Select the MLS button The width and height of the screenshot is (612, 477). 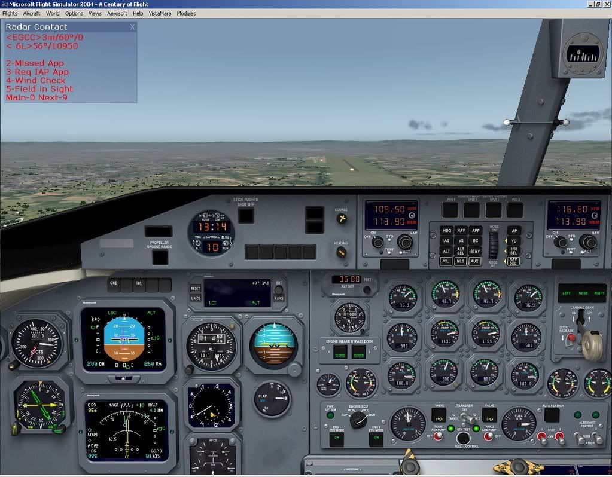coord(461,261)
